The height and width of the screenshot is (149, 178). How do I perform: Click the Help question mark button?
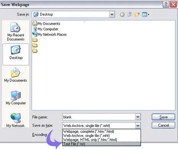[166, 5]
